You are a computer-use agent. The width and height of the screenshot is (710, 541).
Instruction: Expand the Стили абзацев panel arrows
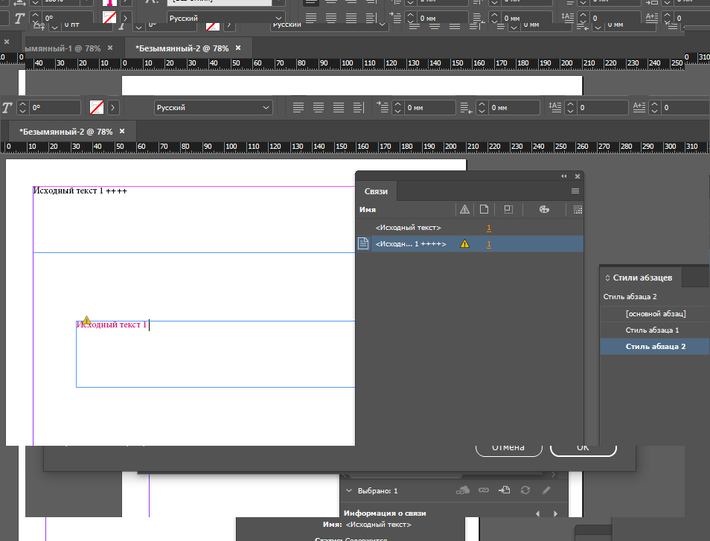[607, 278]
